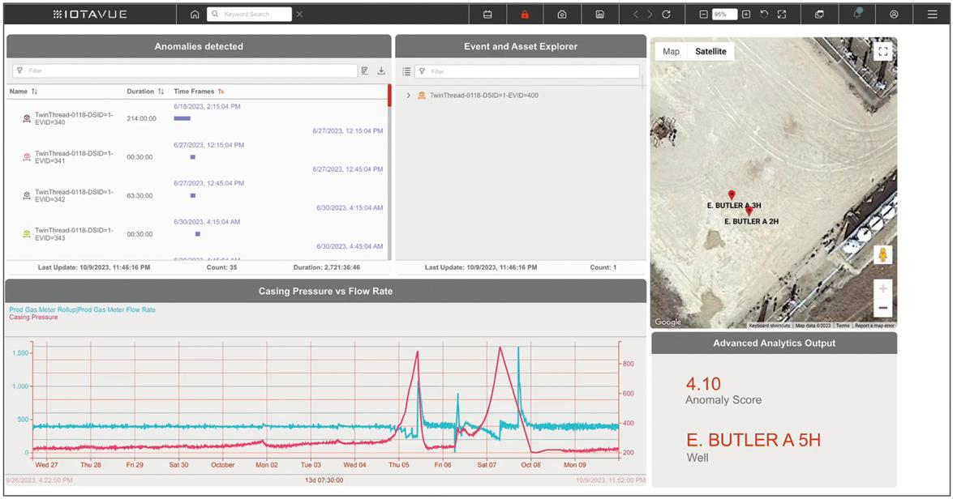Navigate back with the left arrow icon
The width and height of the screenshot is (953, 499).
[x=636, y=15]
